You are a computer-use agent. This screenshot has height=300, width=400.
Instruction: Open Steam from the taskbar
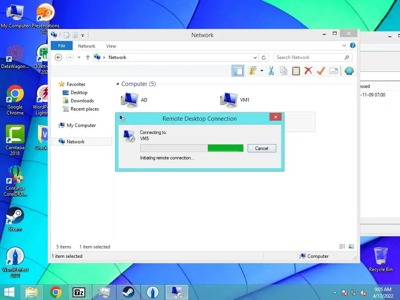128,292
